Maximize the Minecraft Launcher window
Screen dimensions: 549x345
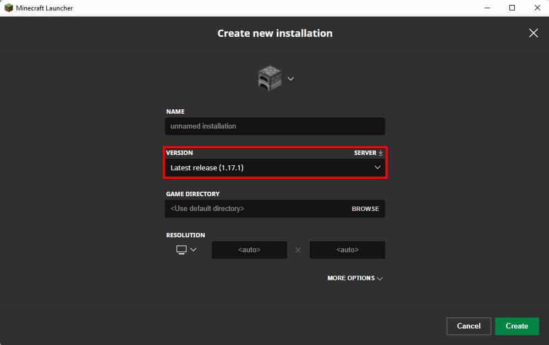tap(512, 8)
